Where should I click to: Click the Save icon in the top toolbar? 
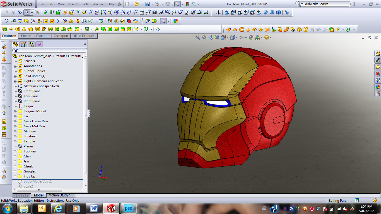click(147, 4)
